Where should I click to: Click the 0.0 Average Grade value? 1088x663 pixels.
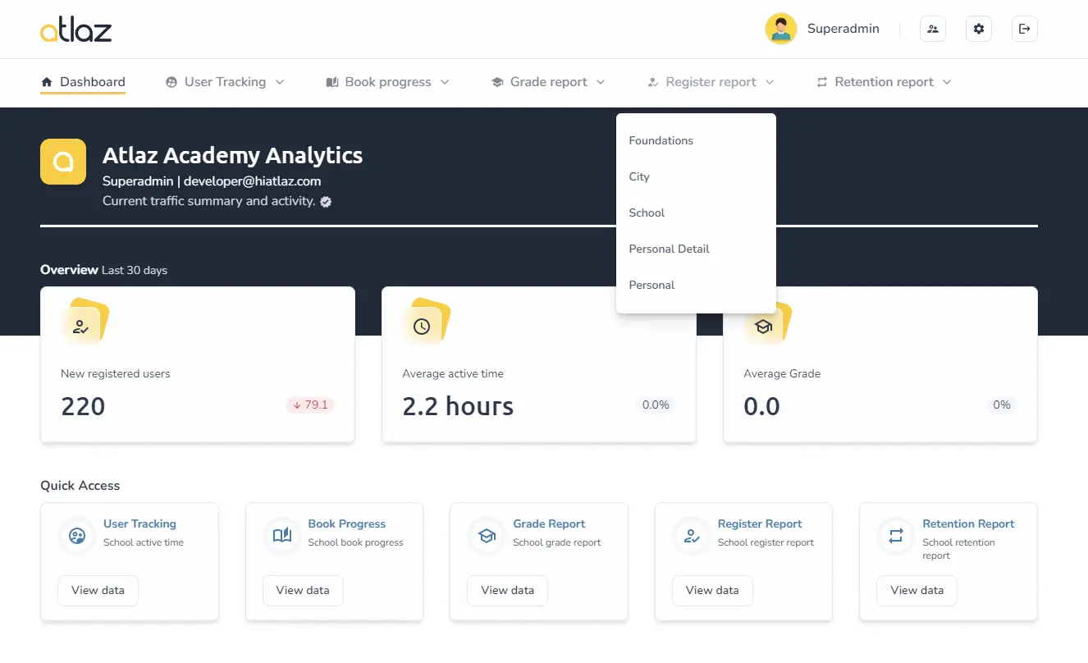tap(761, 406)
